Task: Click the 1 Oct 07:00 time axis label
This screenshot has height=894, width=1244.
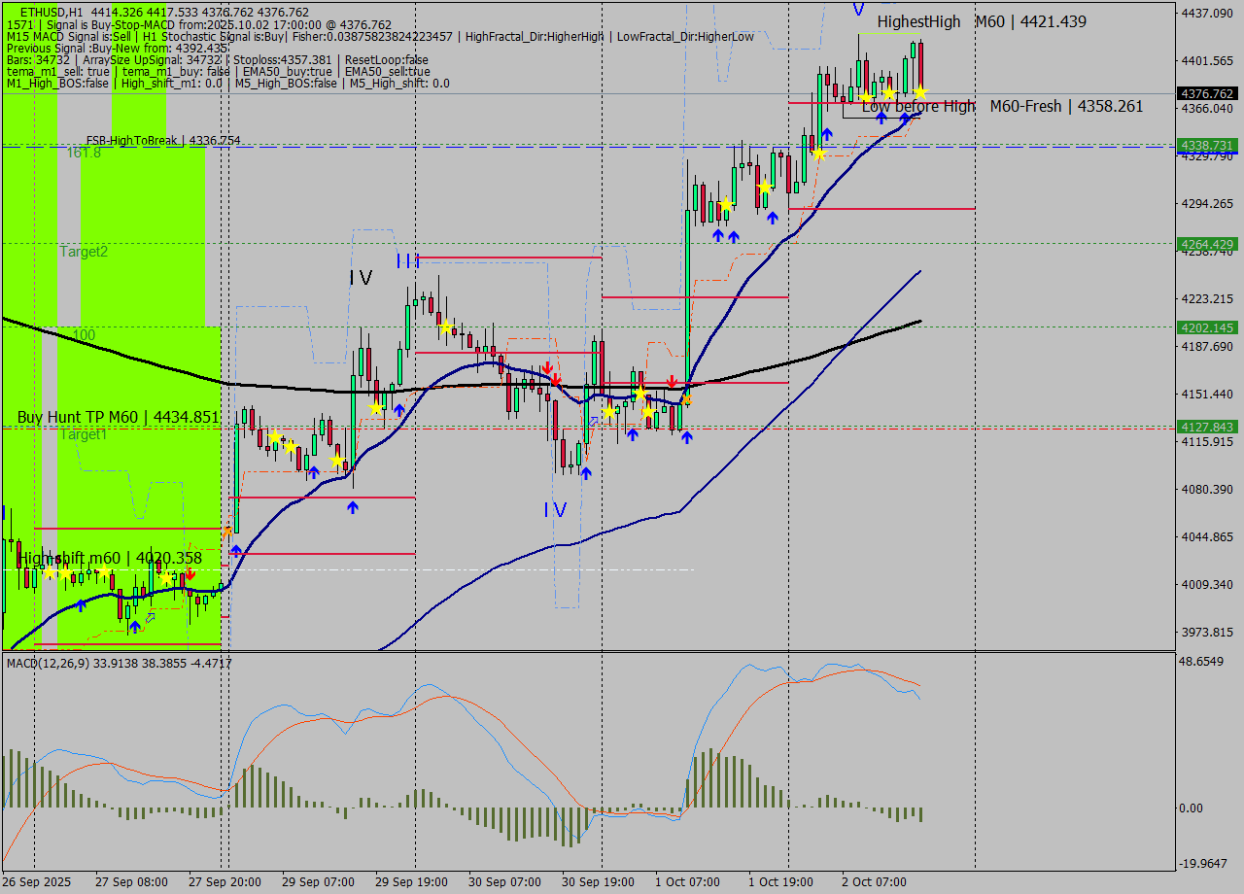Action: tap(689, 881)
